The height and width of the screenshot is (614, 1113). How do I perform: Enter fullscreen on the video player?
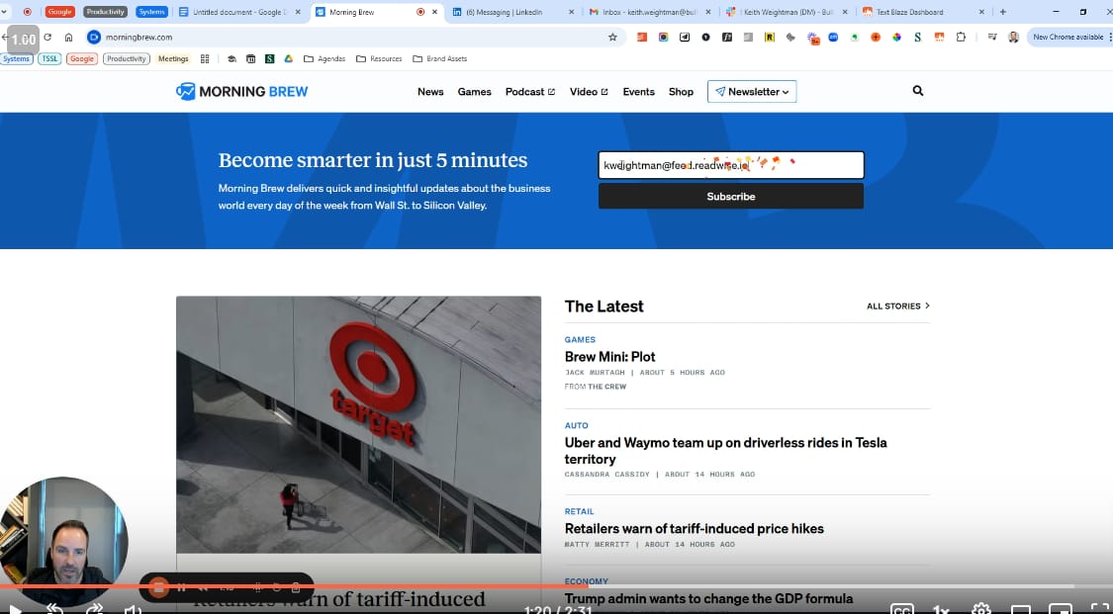coord(1098,609)
